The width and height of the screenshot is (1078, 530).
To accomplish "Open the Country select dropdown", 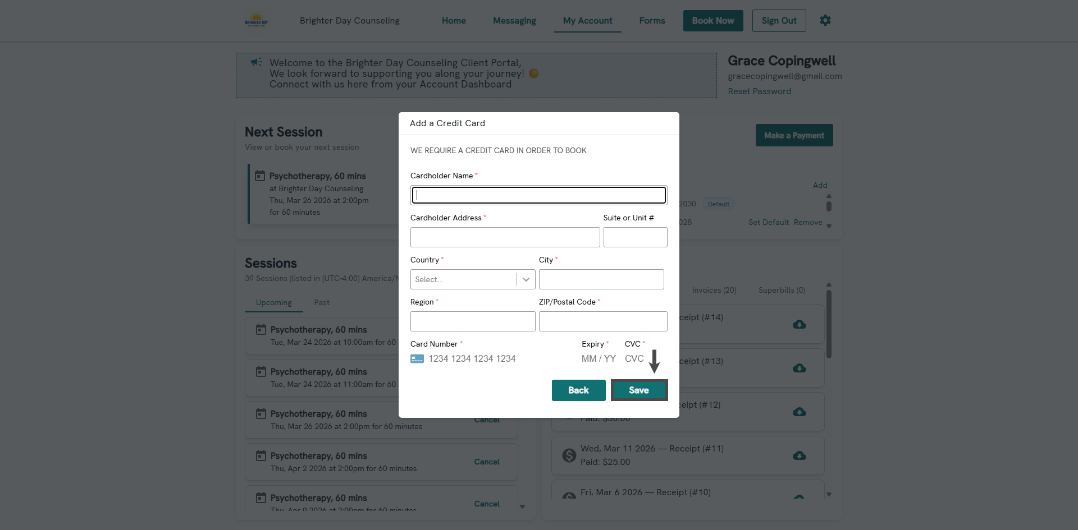I will tap(464, 279).
